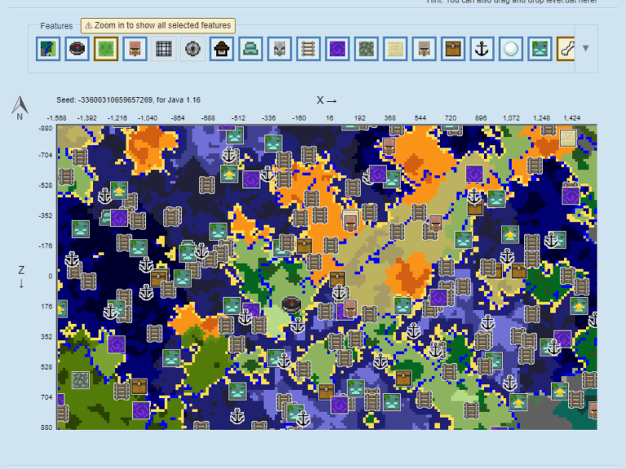
Task: Click the village marker near X 140, Z 190
Action: [350, 309]
